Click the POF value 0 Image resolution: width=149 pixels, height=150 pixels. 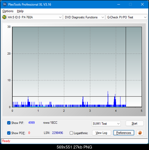29,133
